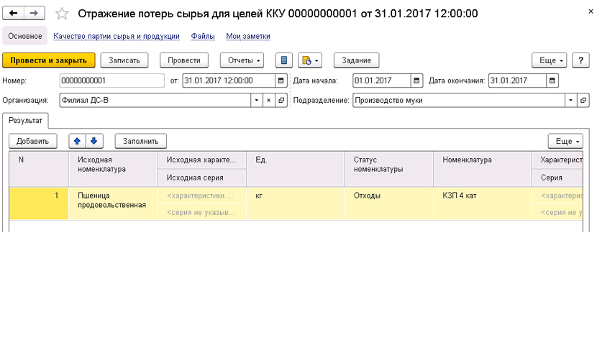The height and width of the screenshot is (358, 597).
Task: Focus the Дата начала input field
Action: click(381, 81)
